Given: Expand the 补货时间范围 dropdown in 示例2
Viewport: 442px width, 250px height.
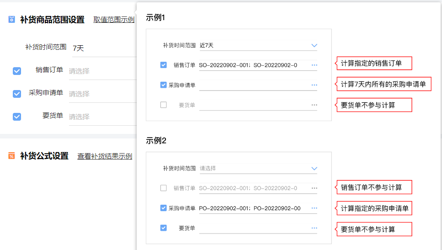Looking at the screenshot, I should [x=314, y=168].
